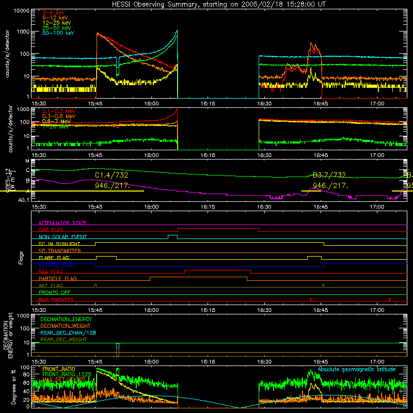Image resolution: width=413 pixels, height=413 pixels.
Task: Click the GOES-12 axis title
Action: point(8,181)
